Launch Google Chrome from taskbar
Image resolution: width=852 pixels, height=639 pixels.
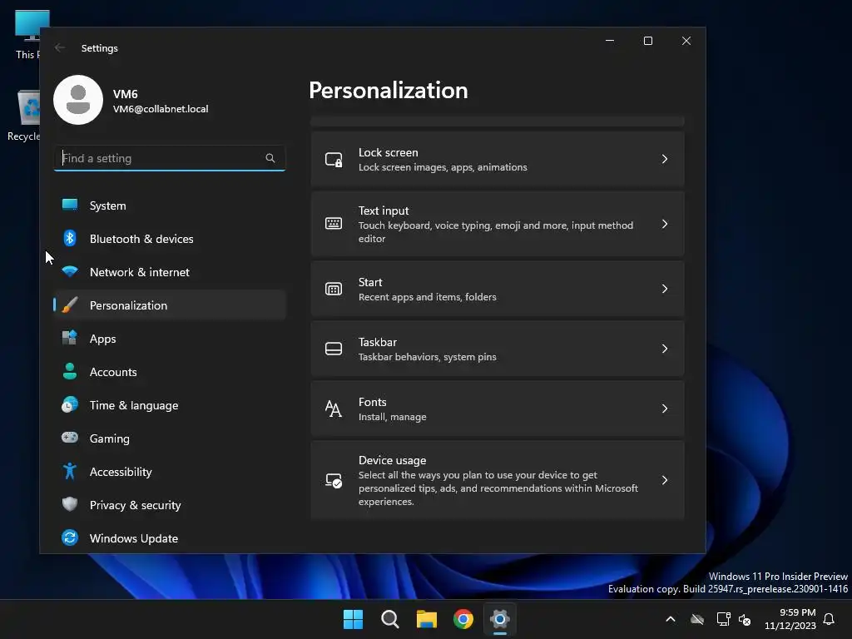[463, 619]
